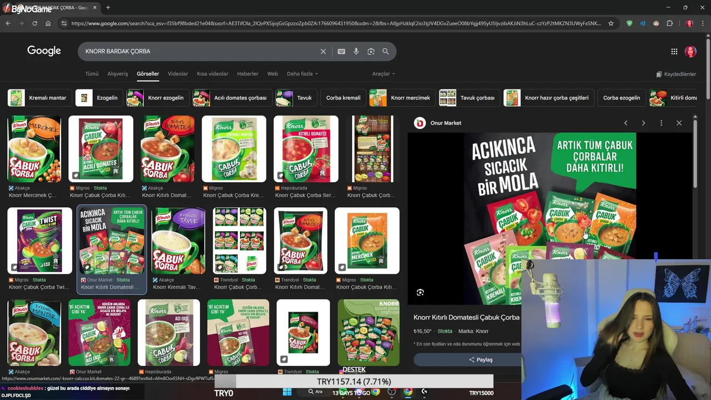The image size is (711, 400).
Task: Open a new browser tab
Action: coord(108,8)
